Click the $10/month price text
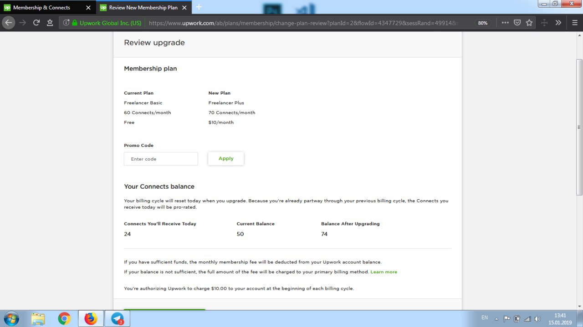Image resolution: width=583 pixels, height=327 pixels. click(221, 122)
